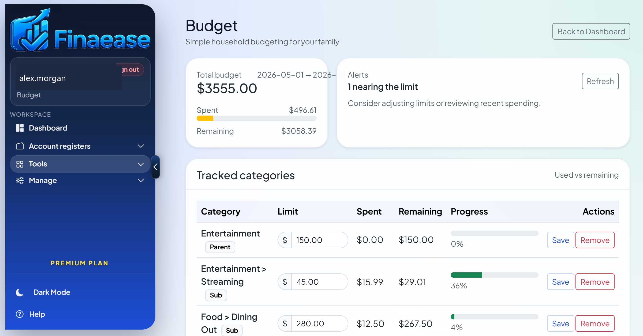Open Account registers menu item

(60, 146)
